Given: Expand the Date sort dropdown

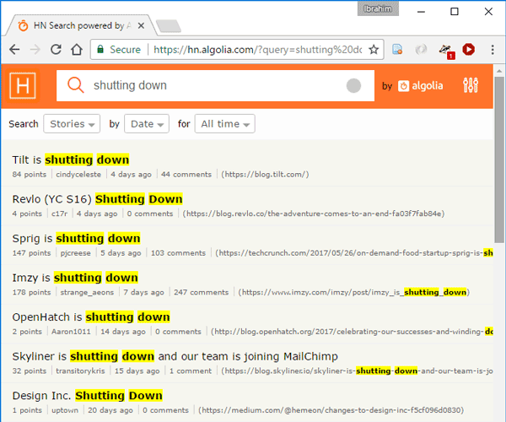Looking at the screenshot, I should [147, 124].
